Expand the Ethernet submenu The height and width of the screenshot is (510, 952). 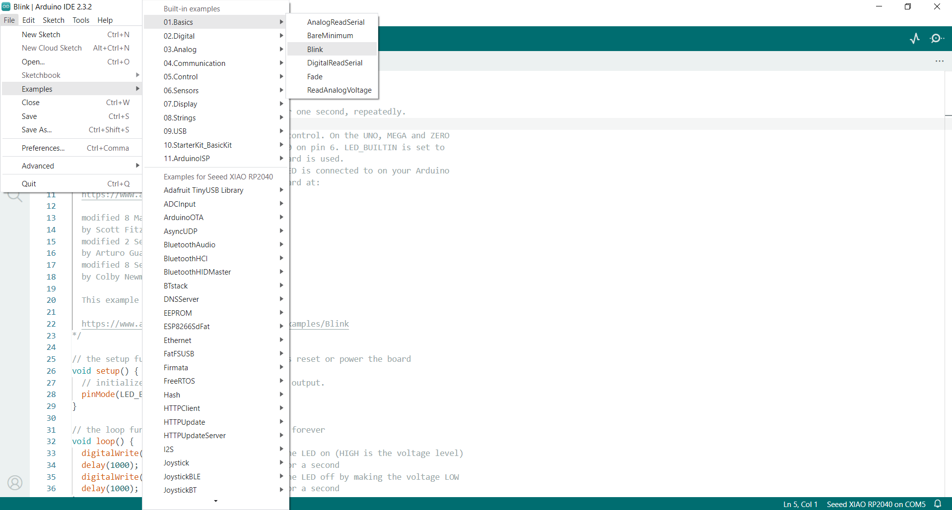pos(216,340)
